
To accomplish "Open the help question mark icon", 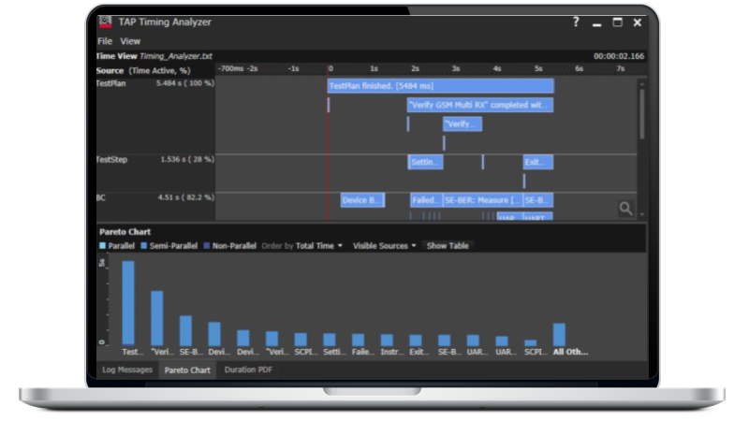I will click(576, 22).
